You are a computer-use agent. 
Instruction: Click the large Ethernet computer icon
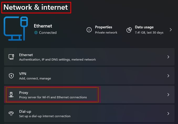pos(15,29)
